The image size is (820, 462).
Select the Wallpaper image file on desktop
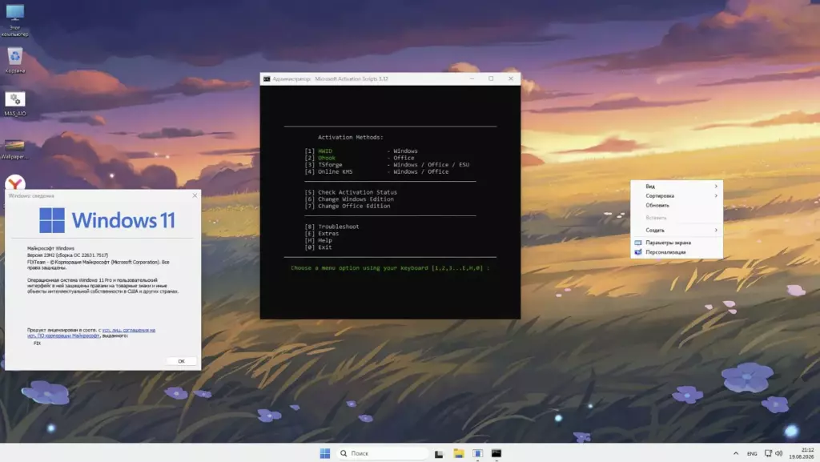[x=14, y=148]
